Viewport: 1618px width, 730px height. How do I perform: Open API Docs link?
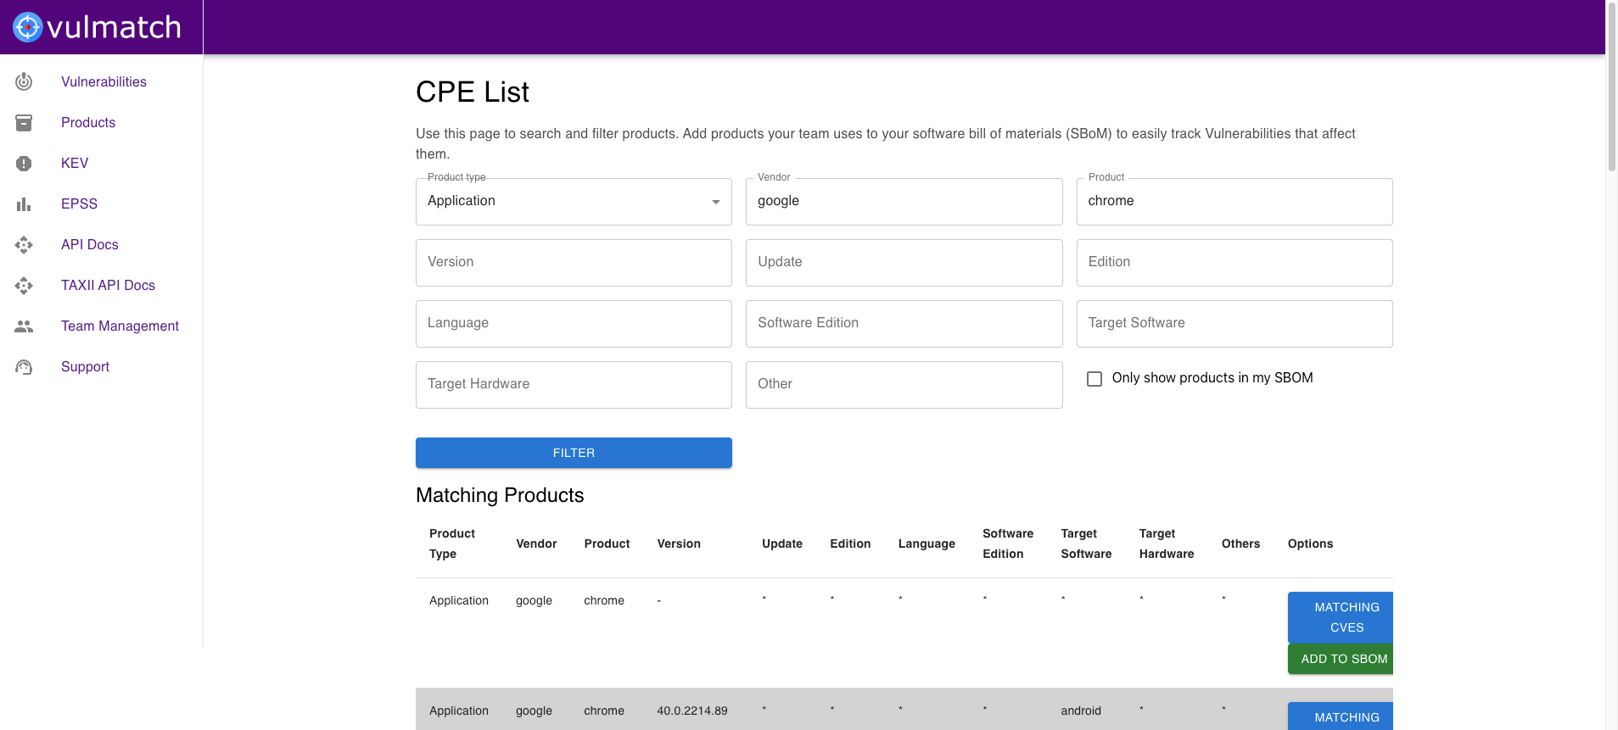tap(89, 244)
